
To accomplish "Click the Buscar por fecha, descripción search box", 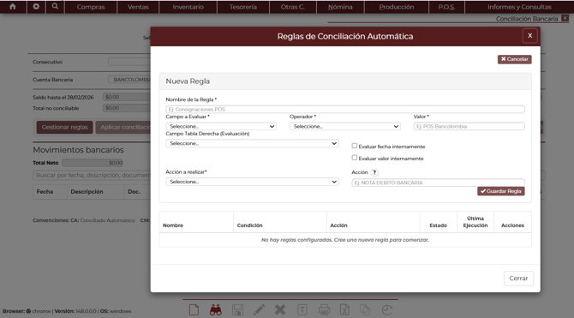I will [92, 176].
